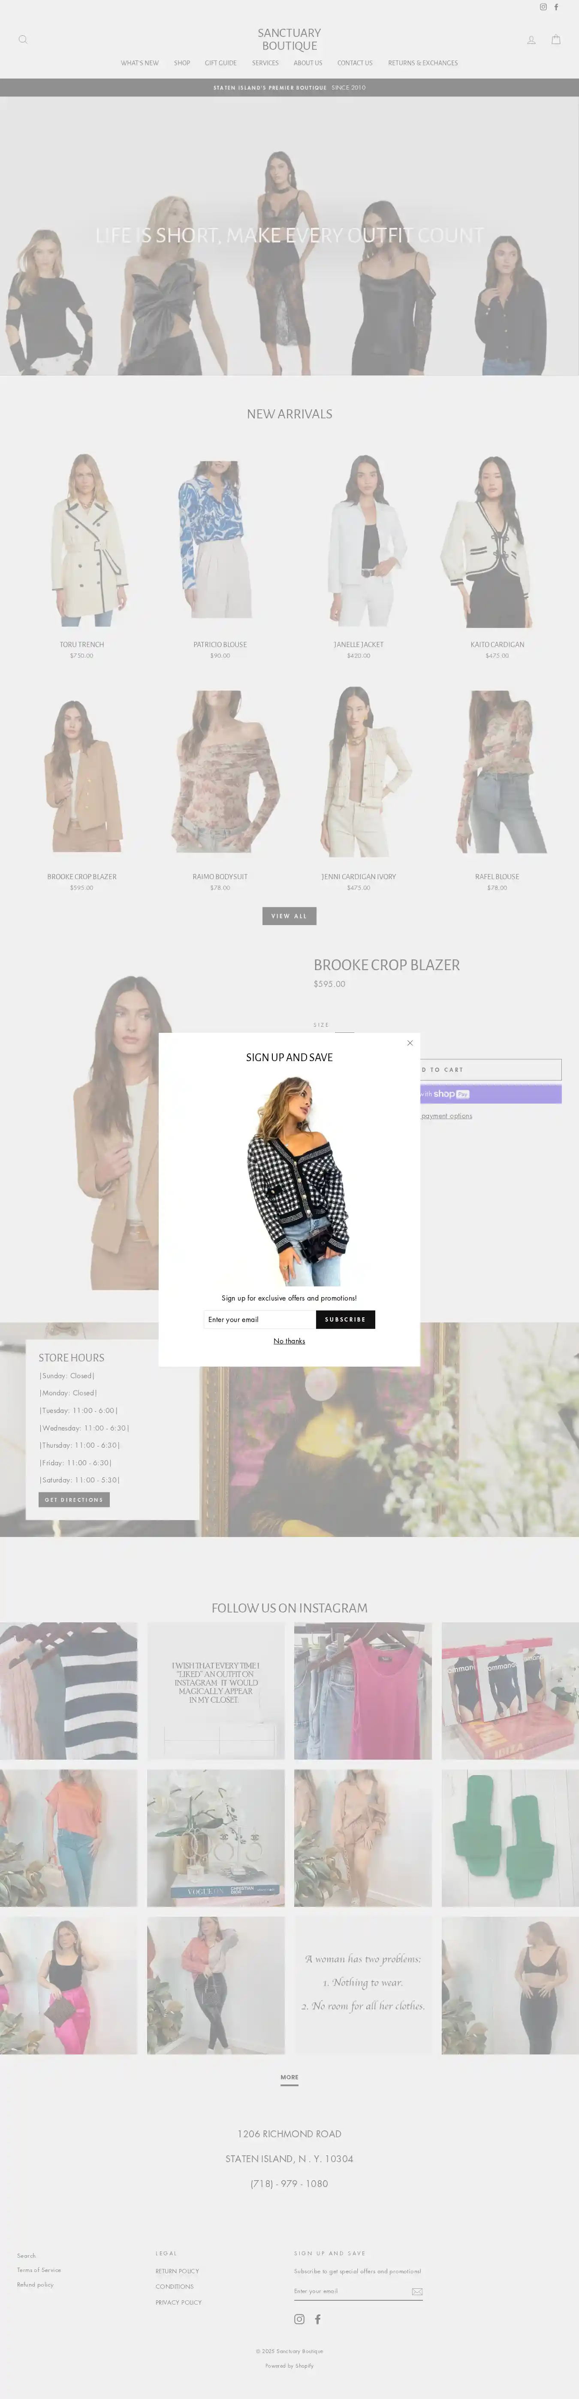Open the Returns & Exchanges menu item
The height and width of the screenshot is (2399, 579).
coord(422,64)
